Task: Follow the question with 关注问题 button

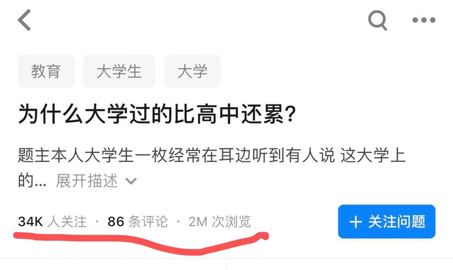Action: (x=386, y=222)
